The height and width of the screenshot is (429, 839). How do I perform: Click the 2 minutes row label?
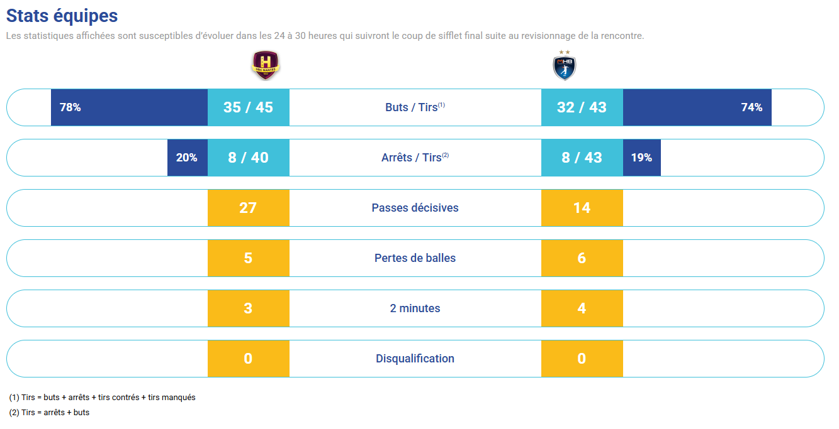click(x=415, y=308)
